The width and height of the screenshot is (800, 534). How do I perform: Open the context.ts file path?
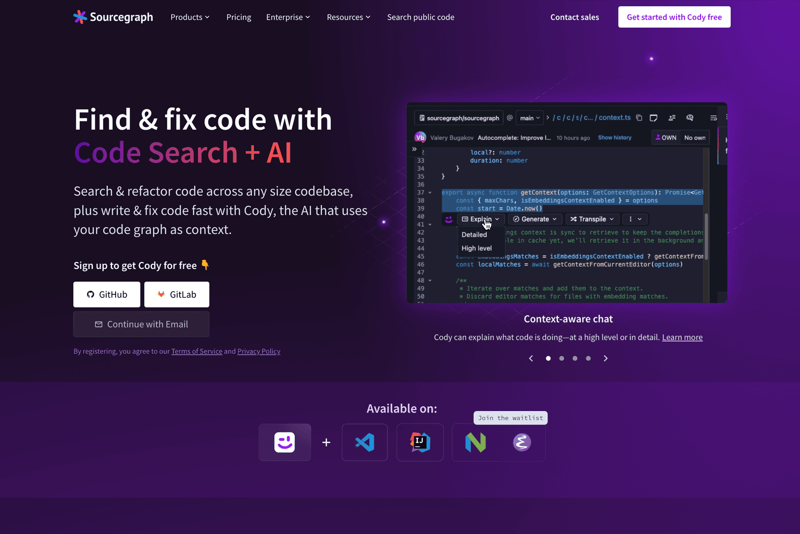pyautogui.click(x=615, y=118)
